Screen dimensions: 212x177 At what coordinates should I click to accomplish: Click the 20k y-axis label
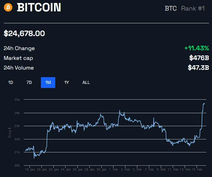(x=17, y=165)
